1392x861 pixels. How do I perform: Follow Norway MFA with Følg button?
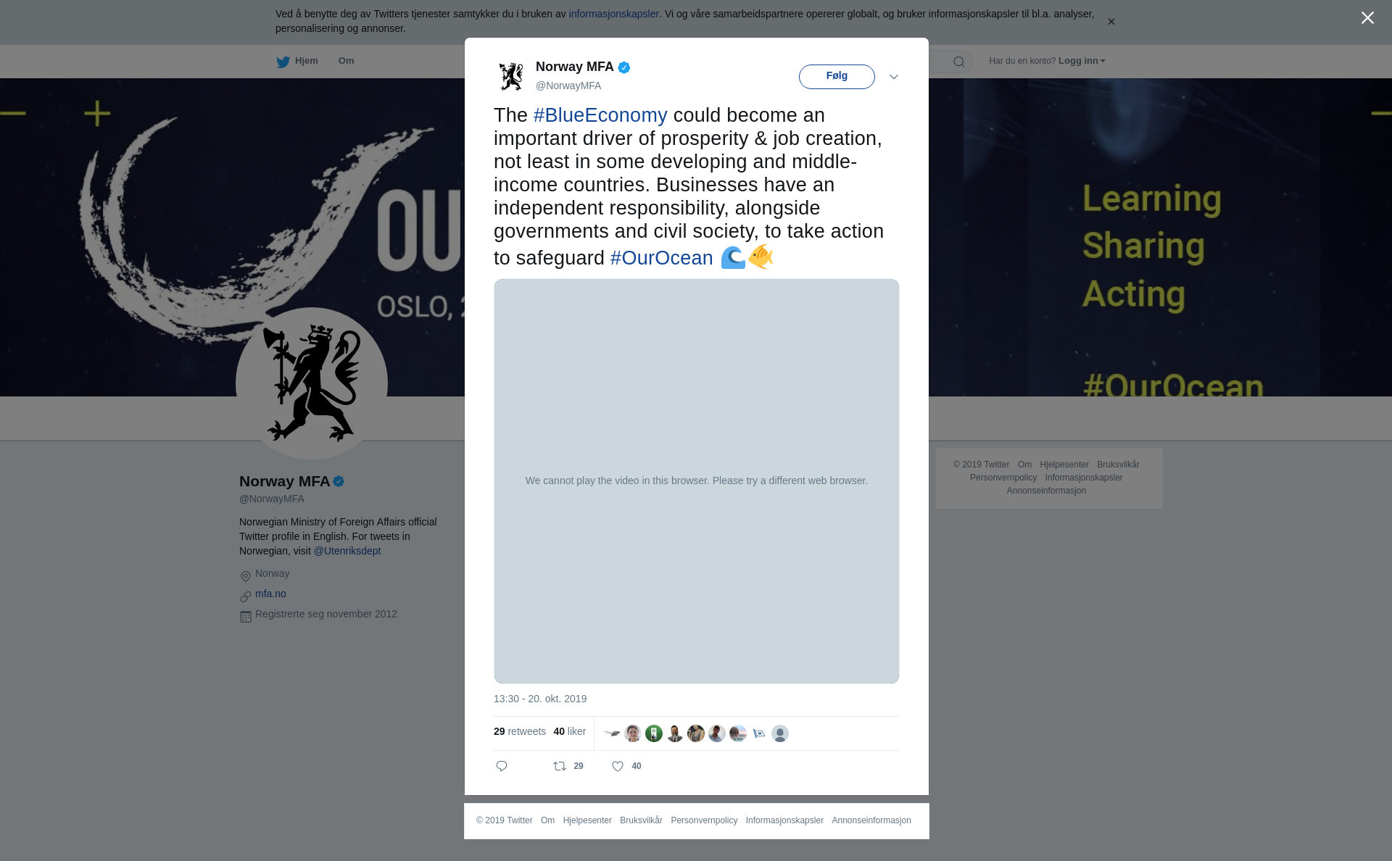[x=837, y=77]
